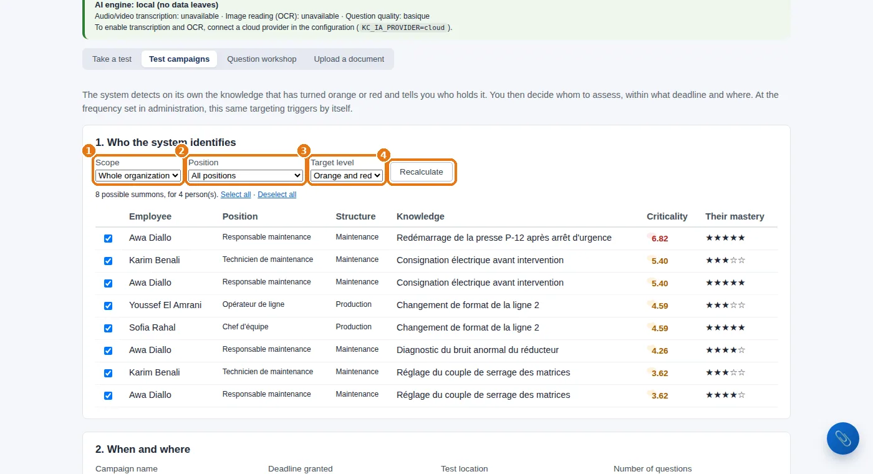Uncheck Awa Diallo's Diagnostic du bruit row
The width and height of the screenshot is (873, 474).
pyautogui.click(x=108, y=351)
